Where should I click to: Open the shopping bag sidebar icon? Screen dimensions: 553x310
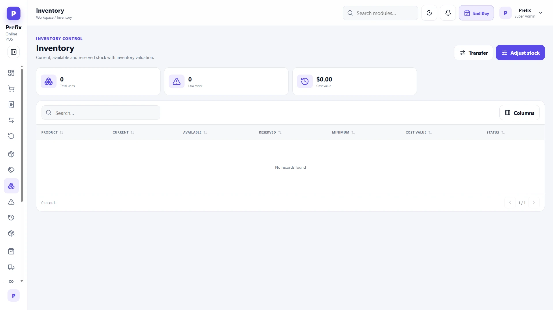coord(11,252)
